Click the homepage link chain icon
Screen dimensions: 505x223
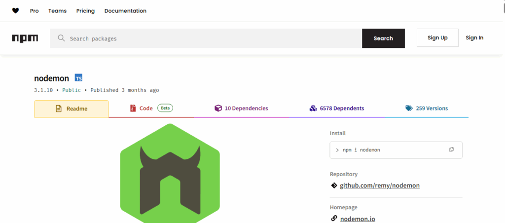(334, 219)
